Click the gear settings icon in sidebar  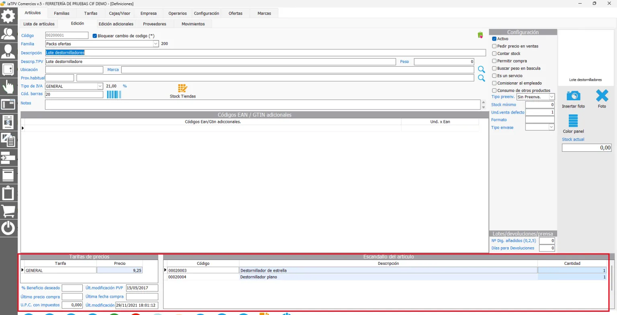[x=8, y=16]
